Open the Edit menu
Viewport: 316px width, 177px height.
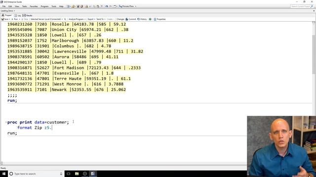10,6
